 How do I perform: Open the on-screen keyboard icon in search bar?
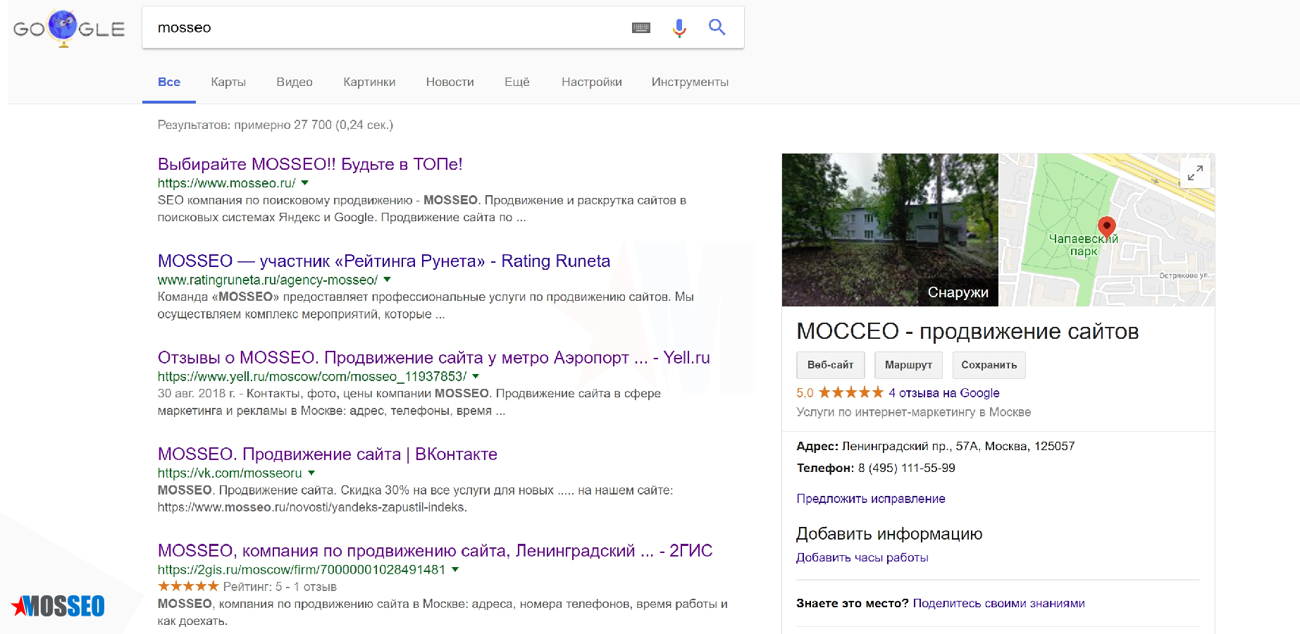641,27
